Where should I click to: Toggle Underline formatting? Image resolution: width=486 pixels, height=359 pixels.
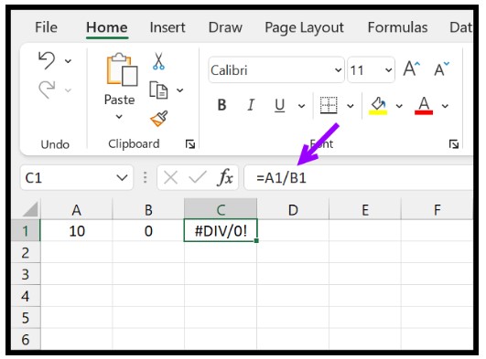coord(279,105)
